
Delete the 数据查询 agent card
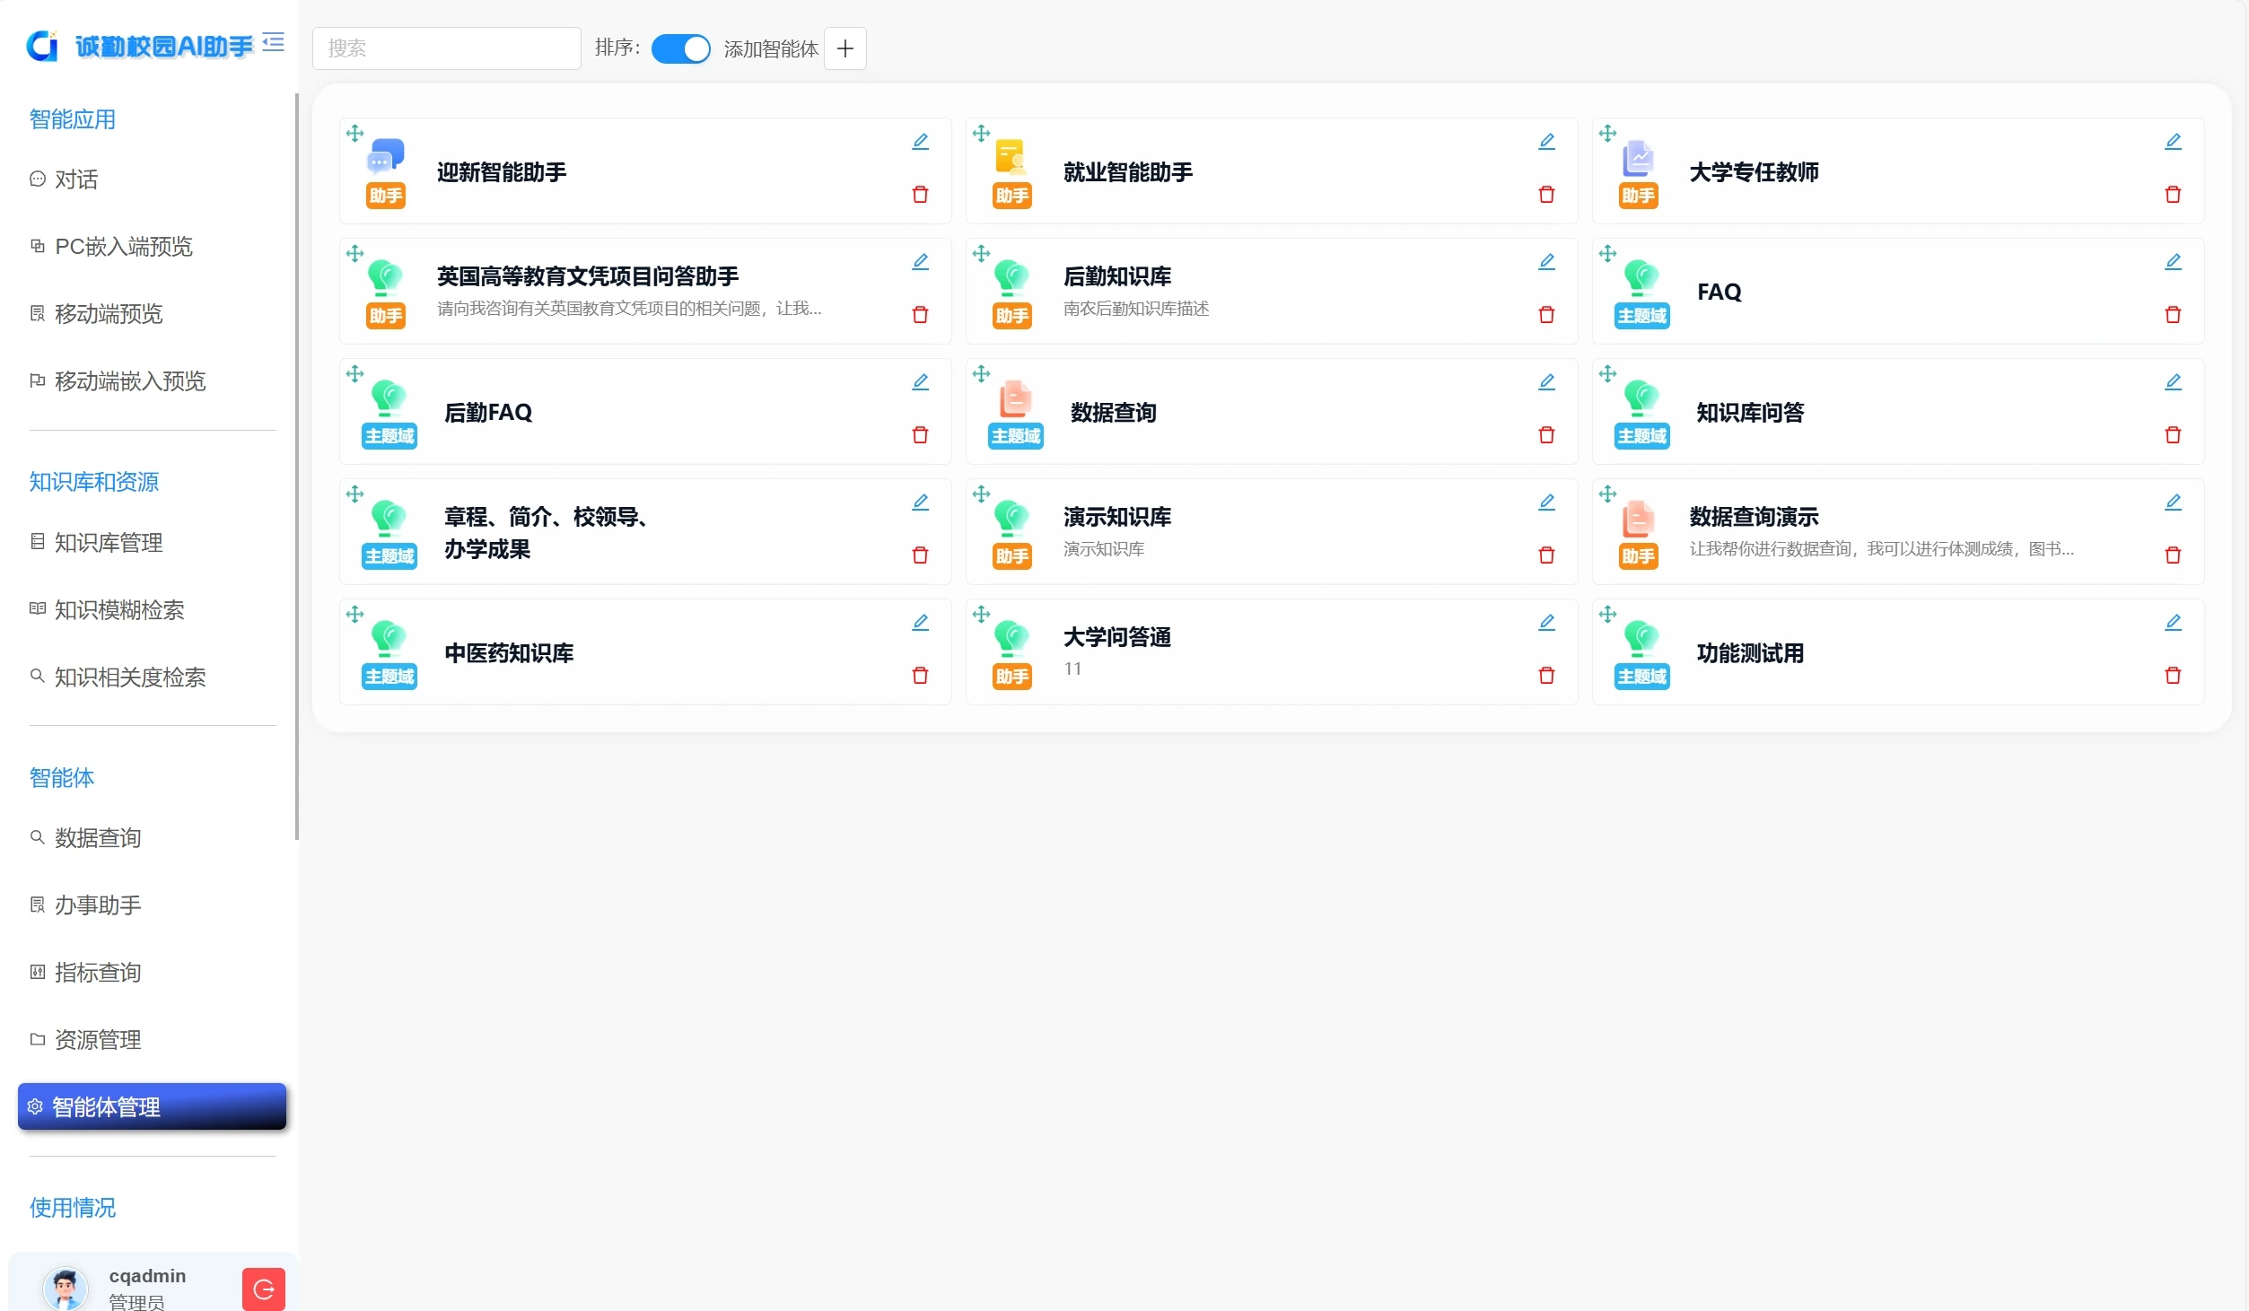[x=1546, y=434]
